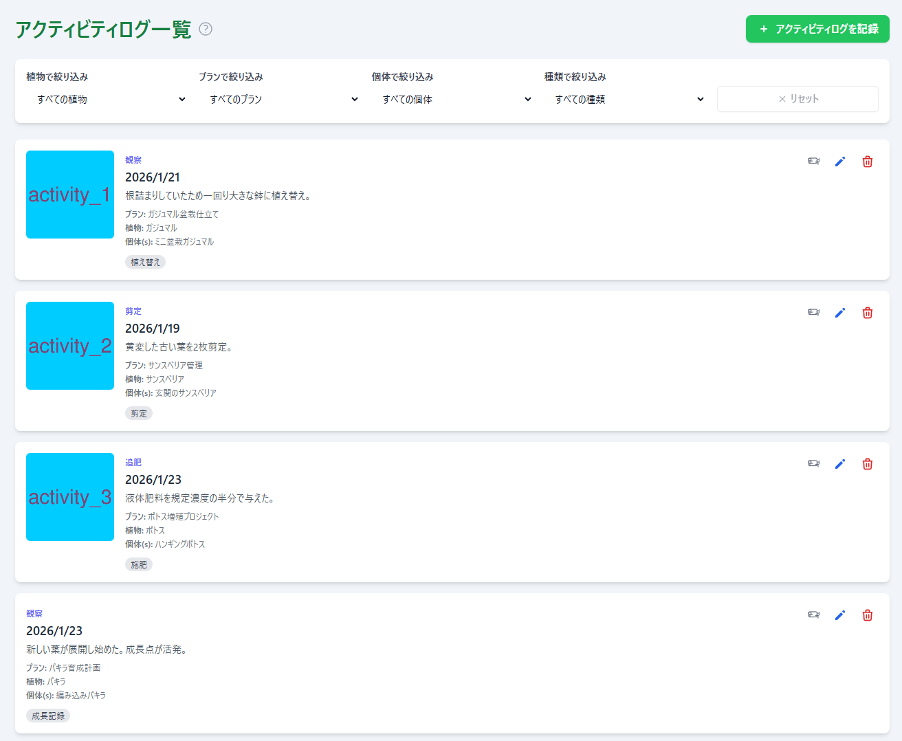The height and width of the screenshot is (741, 902).
Task: Click the text 植物: サンスベリア
Action: pos(155,379)
